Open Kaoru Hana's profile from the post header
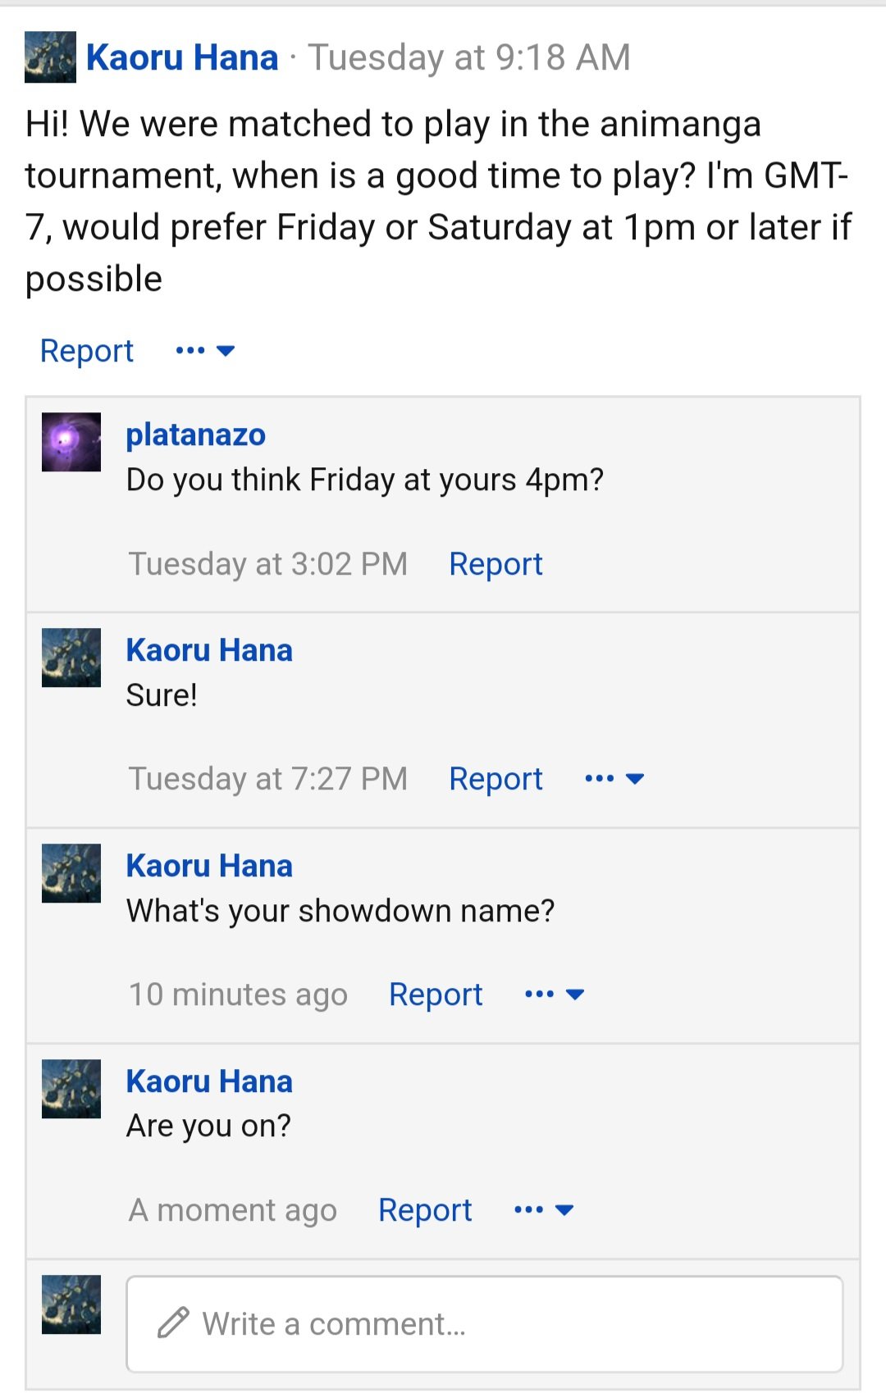886x1393 pixels. pyautogui.click(x=182, y=57)
